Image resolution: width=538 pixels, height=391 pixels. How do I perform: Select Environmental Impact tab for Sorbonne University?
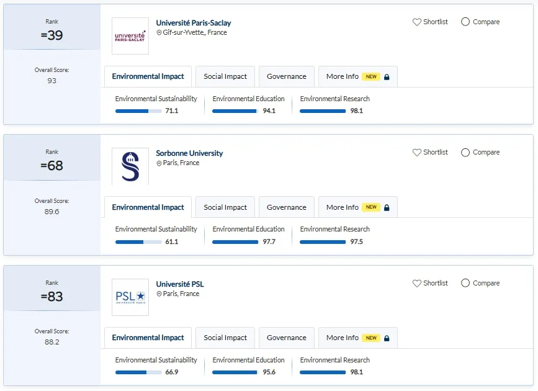point(148,207)
